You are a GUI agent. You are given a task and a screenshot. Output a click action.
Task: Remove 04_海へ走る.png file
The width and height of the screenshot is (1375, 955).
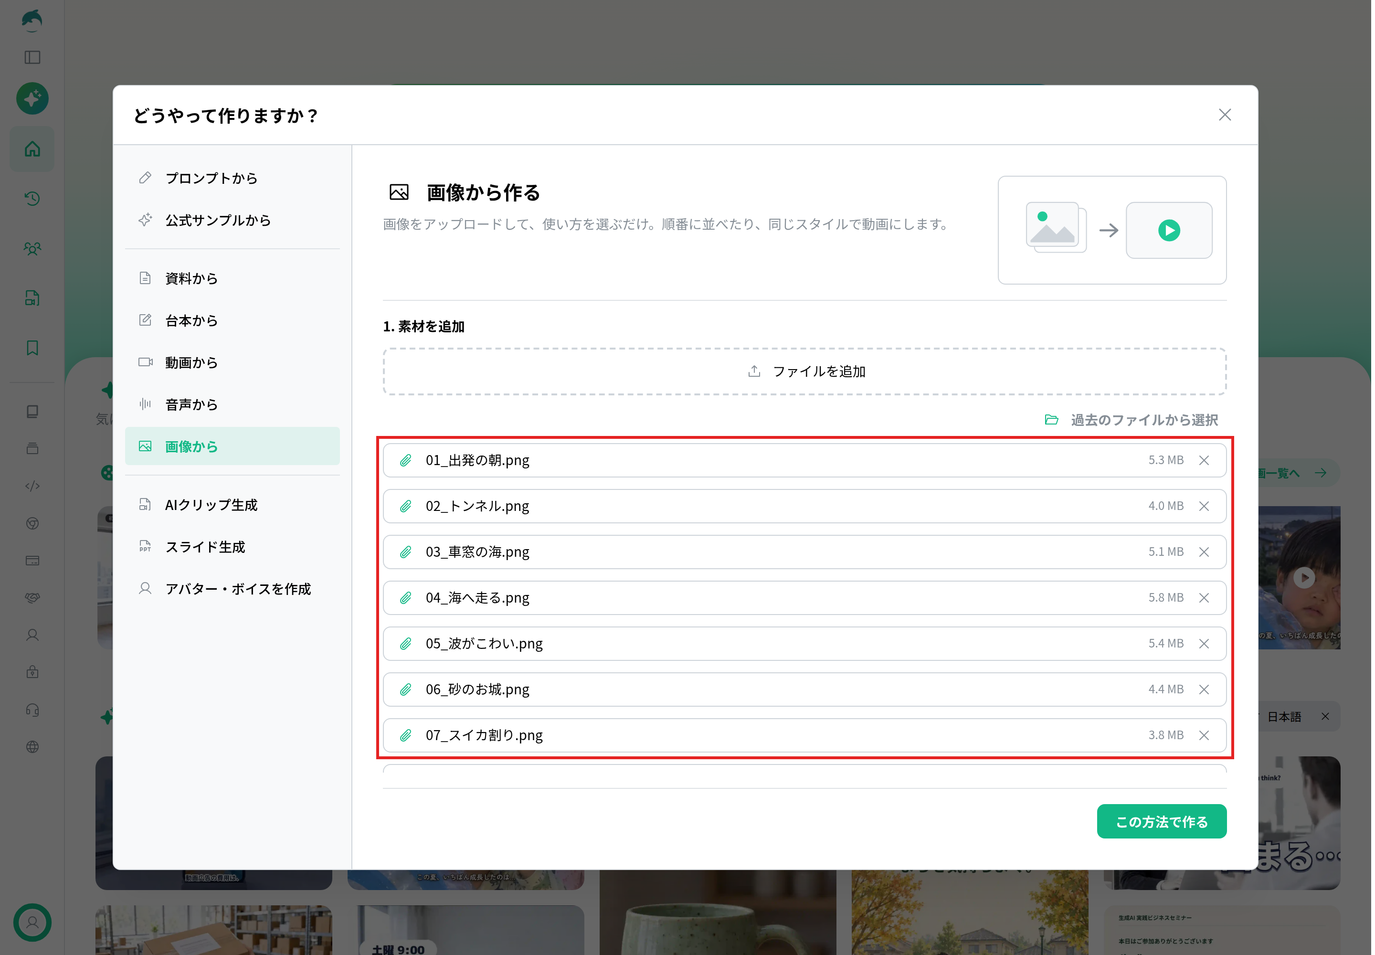(1204, 598)
